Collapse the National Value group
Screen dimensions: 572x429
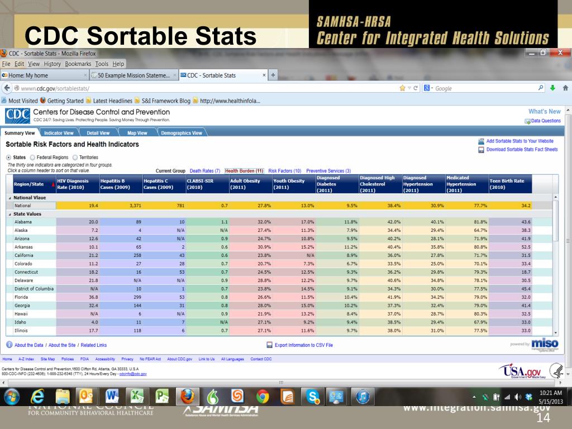coord(10,198)
